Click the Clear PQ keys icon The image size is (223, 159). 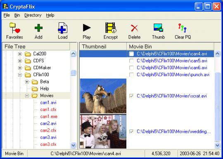pos(183,28)
